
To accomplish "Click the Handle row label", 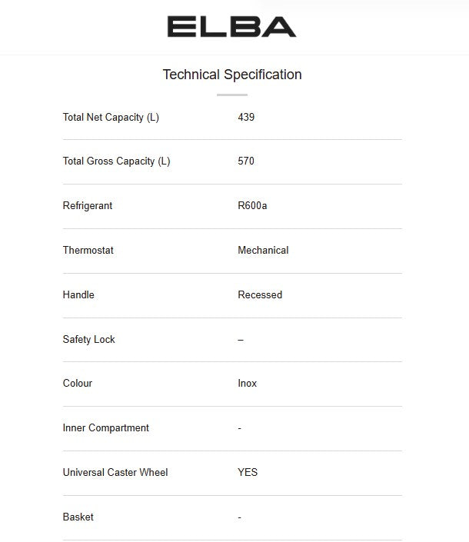I will pos(78,295).
